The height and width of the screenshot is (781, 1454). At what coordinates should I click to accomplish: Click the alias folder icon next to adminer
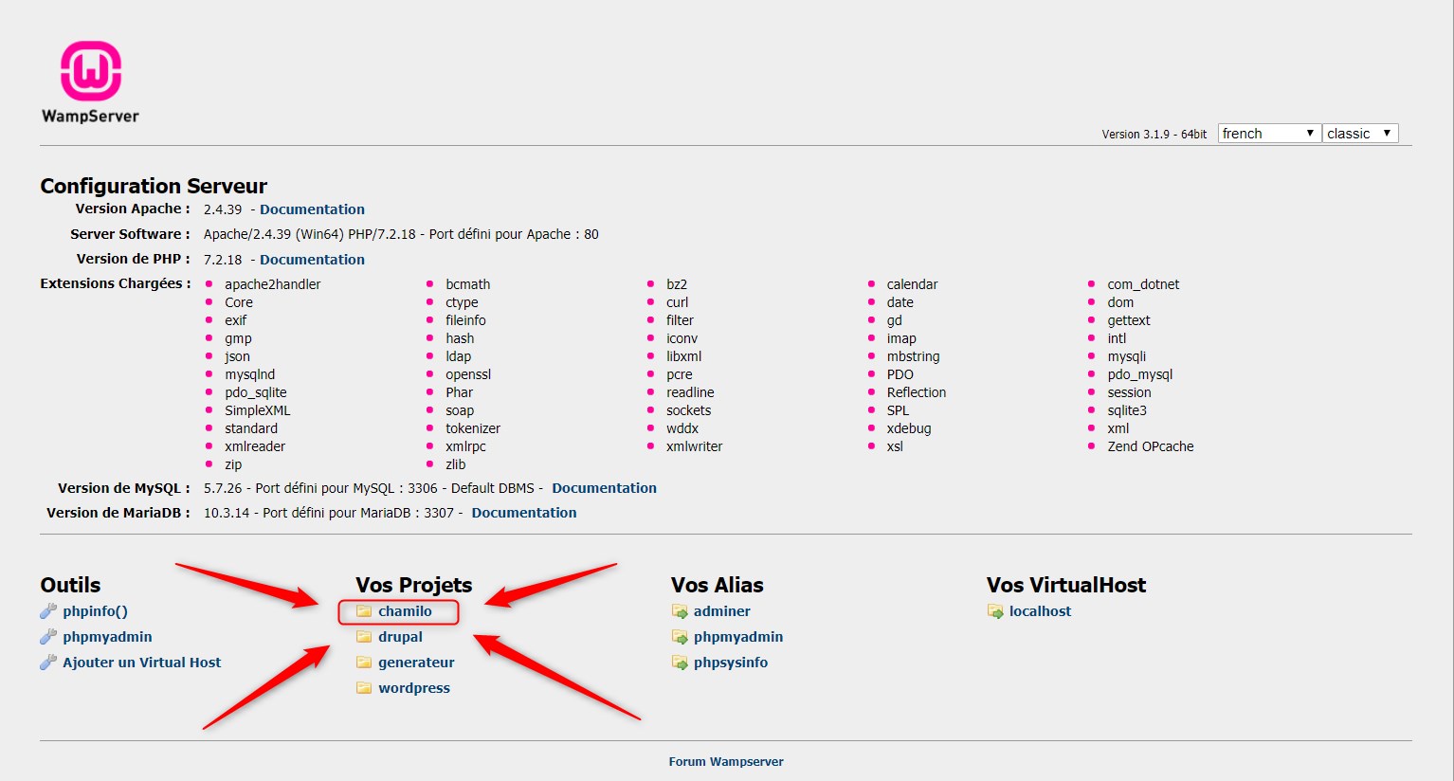point(680,611)
